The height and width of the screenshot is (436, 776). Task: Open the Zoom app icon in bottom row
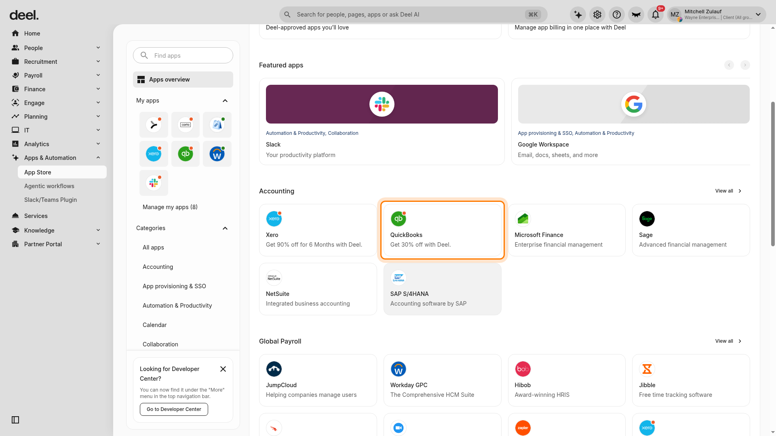(x=399, y=428)
